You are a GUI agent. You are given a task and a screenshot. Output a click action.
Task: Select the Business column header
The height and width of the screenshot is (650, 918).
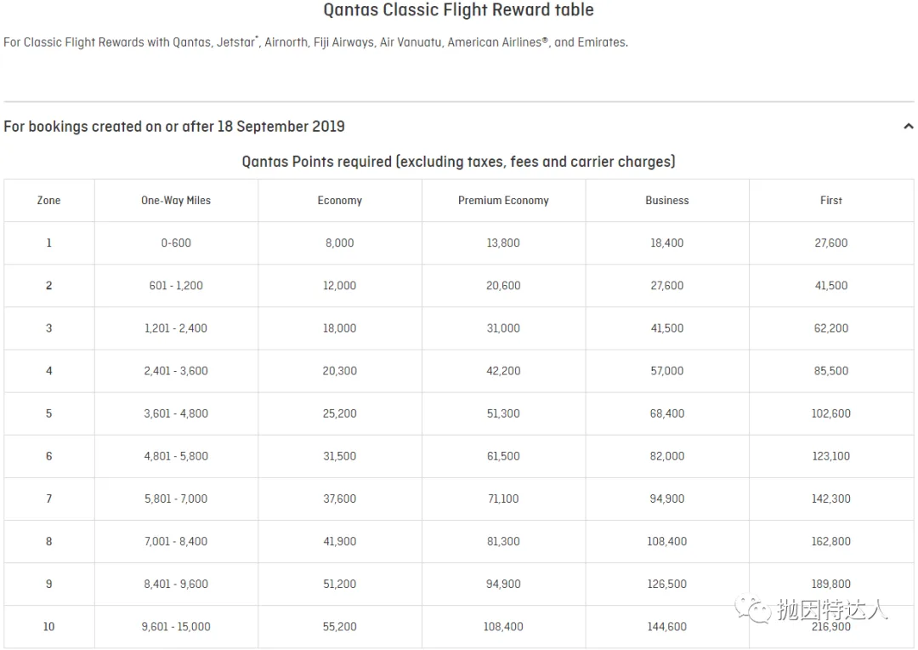click(666, 200)
